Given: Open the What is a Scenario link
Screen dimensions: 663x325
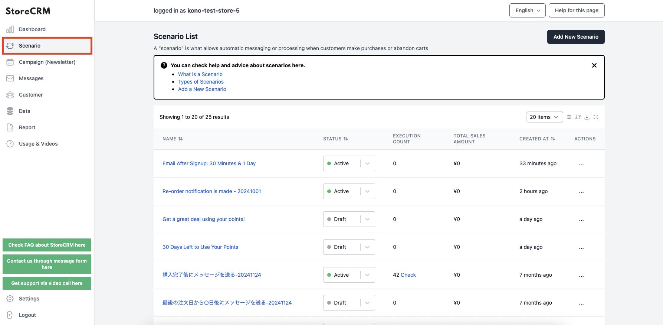Looking at the screenshot, I should [200, 74].
